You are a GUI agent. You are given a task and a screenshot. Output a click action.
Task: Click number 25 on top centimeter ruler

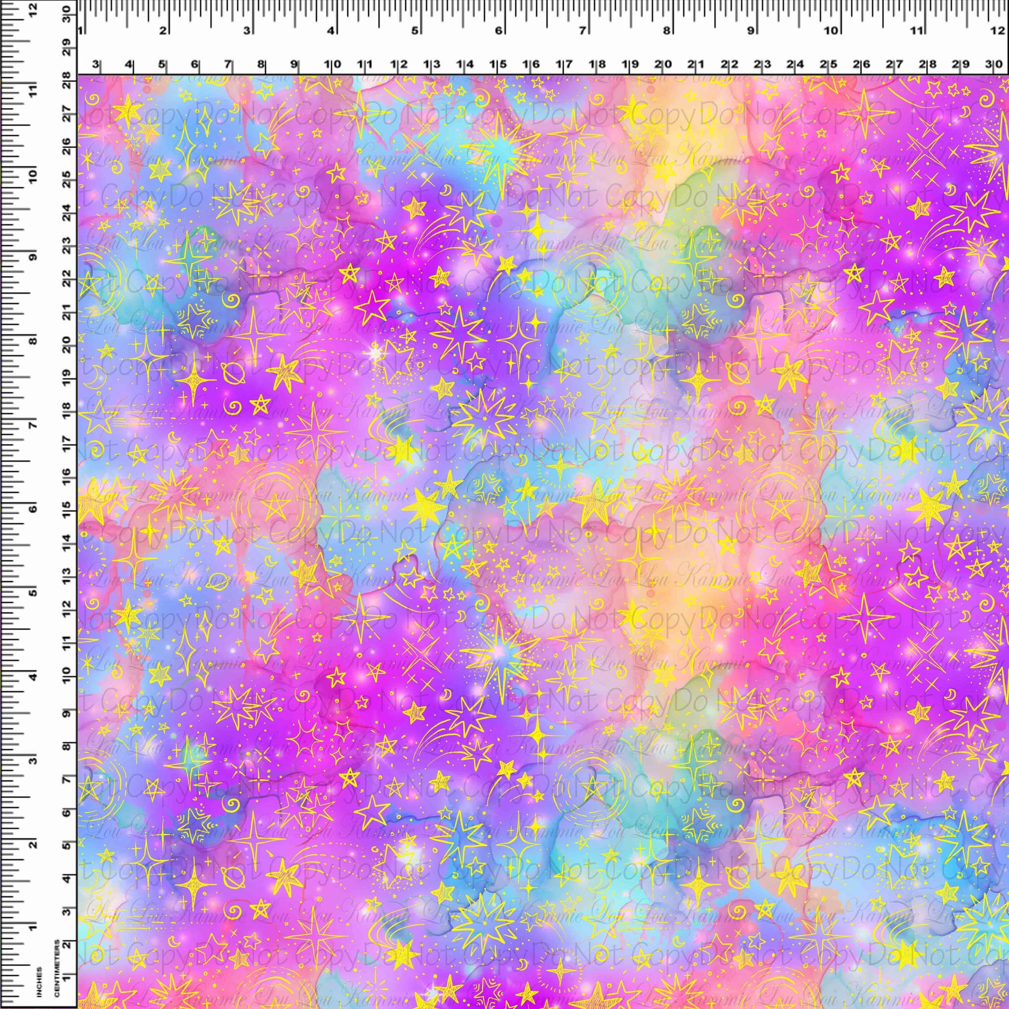[828, 65]
